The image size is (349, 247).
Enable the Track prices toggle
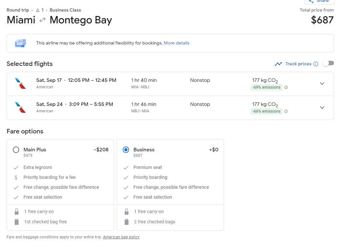point(328,63)
